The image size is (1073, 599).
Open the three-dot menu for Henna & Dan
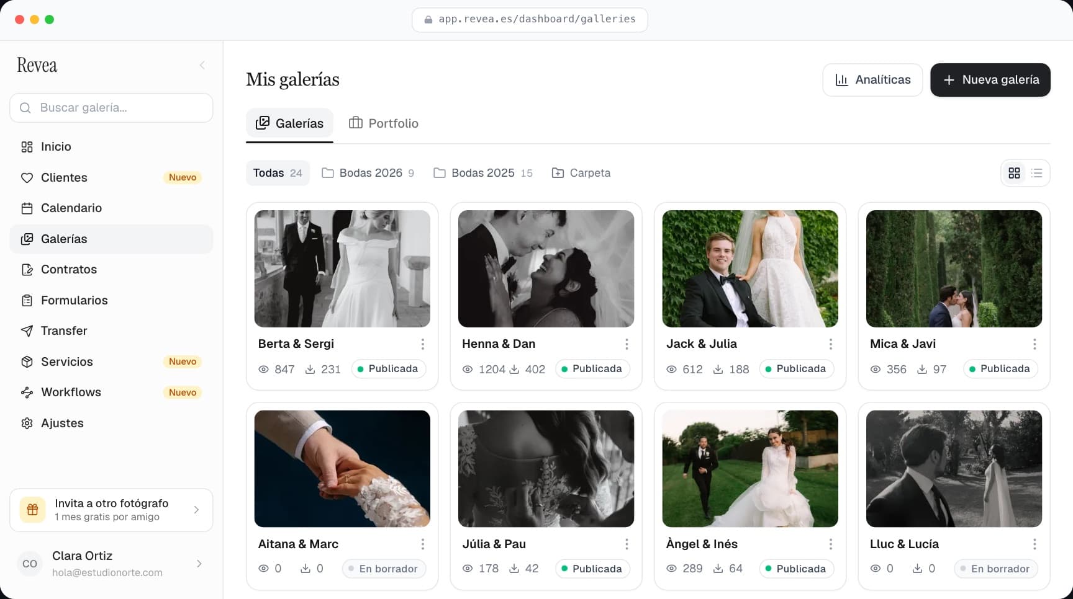pos(627,344)
